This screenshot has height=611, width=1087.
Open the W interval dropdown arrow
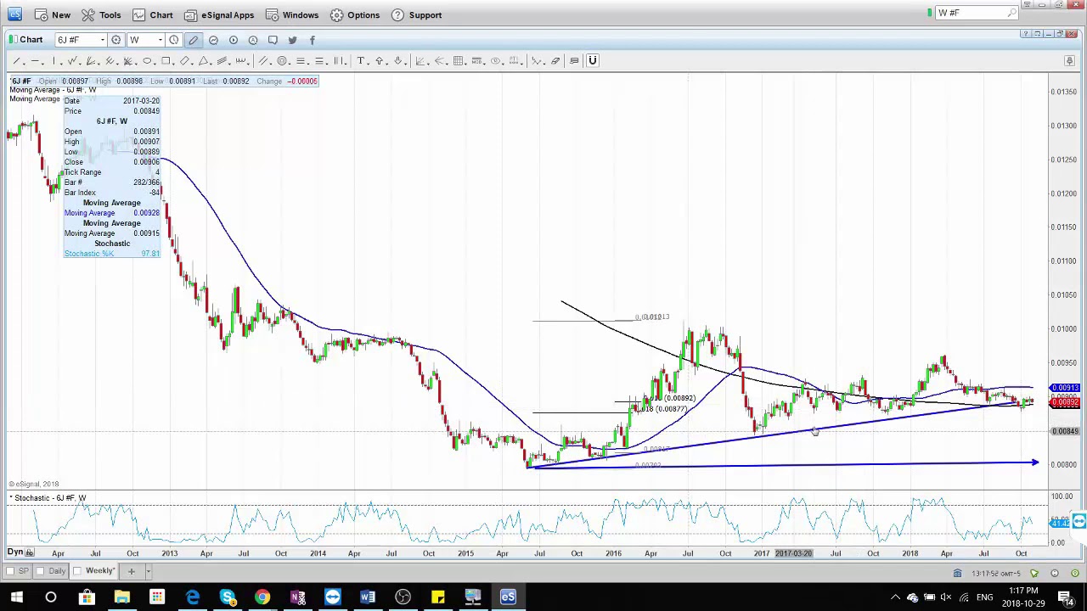[x=160, y=40]
